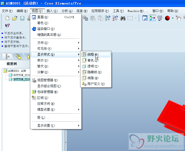Expand the 表示(P) submenu
The width and height of the screenshot is (185, 151).
click(56, 60)
